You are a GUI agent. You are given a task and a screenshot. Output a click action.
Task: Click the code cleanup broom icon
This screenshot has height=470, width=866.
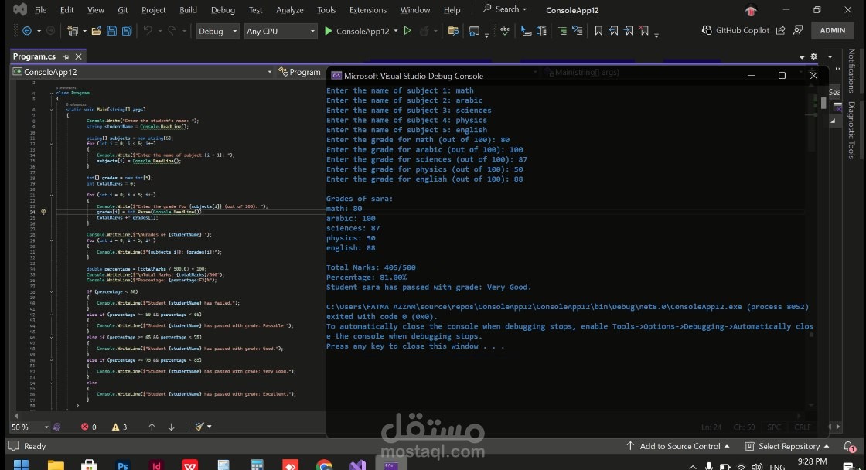pyautogui.click(x=199, y=427)
